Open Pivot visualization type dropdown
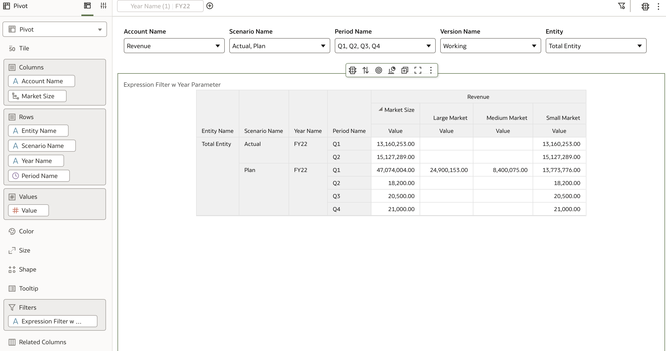The image size is (666, 351). point(55,29)
